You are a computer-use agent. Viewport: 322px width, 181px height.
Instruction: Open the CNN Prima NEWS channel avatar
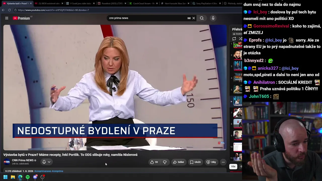point(7,162)
